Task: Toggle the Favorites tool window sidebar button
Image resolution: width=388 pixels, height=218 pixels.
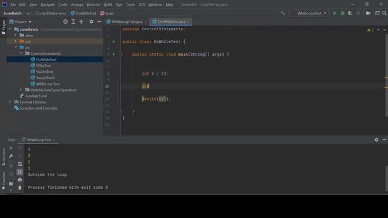Action: click(4, 181)
